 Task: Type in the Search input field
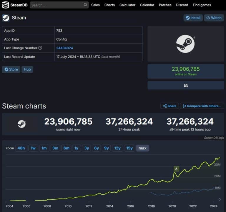click(x=56, y=5)
